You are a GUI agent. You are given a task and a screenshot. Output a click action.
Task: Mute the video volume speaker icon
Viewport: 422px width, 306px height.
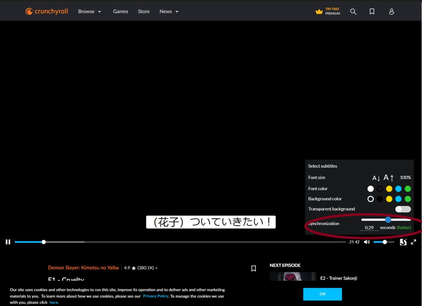367,242
